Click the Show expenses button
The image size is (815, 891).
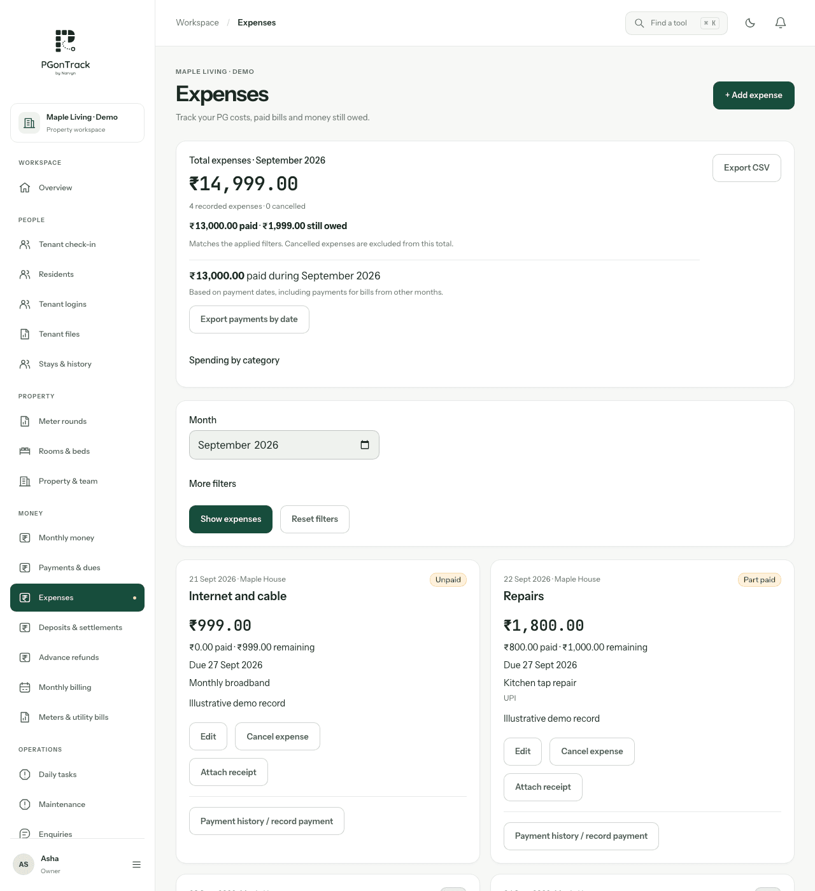tap(230, 519)
